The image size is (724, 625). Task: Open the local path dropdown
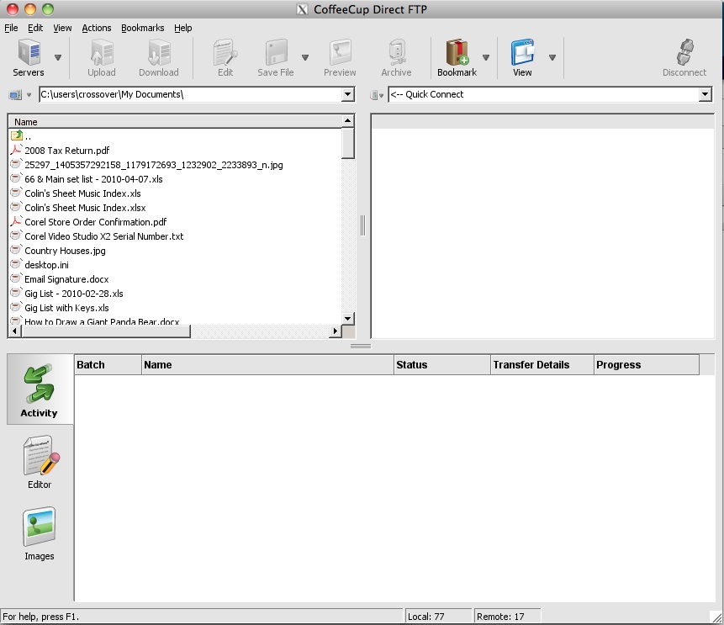(x=347, y=94)
